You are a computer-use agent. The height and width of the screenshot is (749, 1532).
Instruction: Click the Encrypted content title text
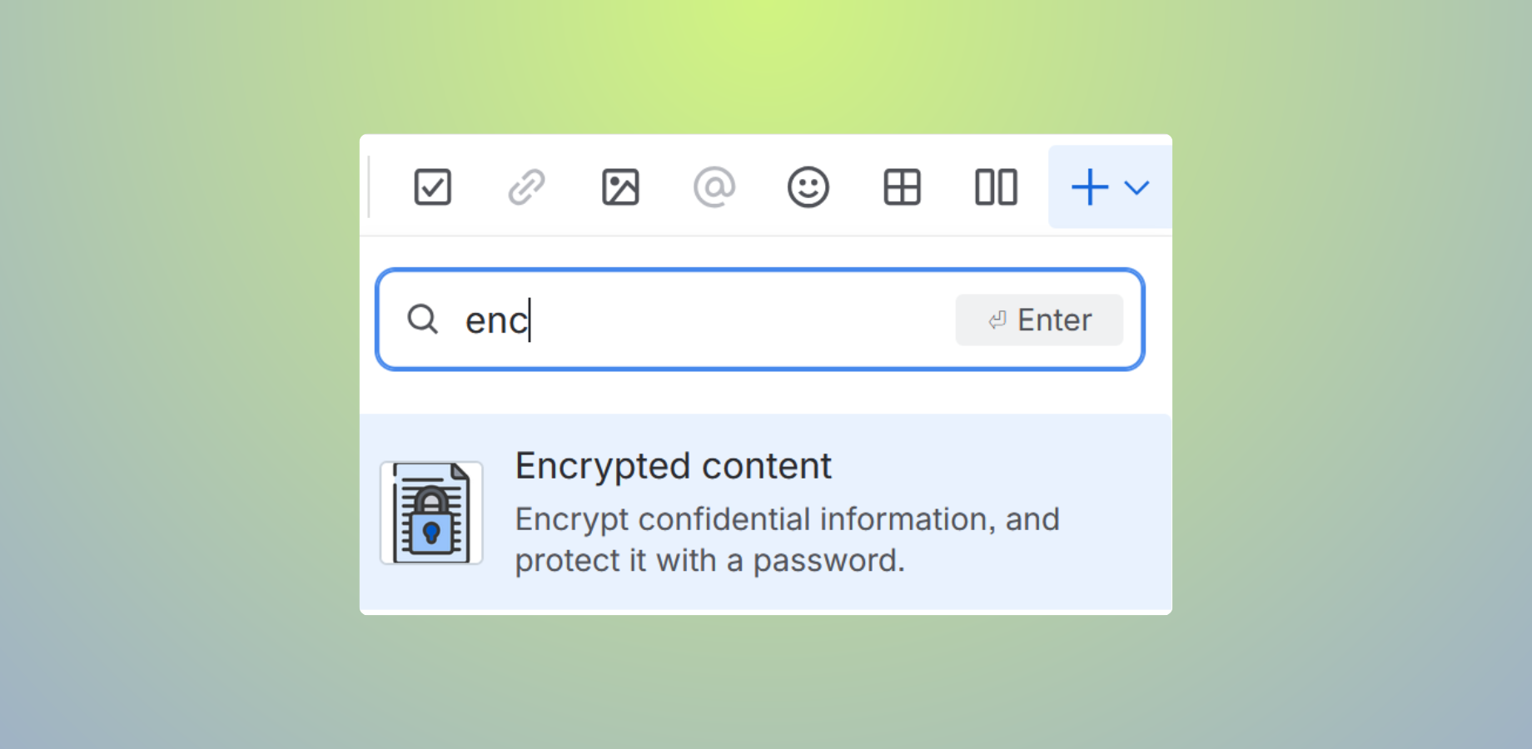tap(673, 466)
